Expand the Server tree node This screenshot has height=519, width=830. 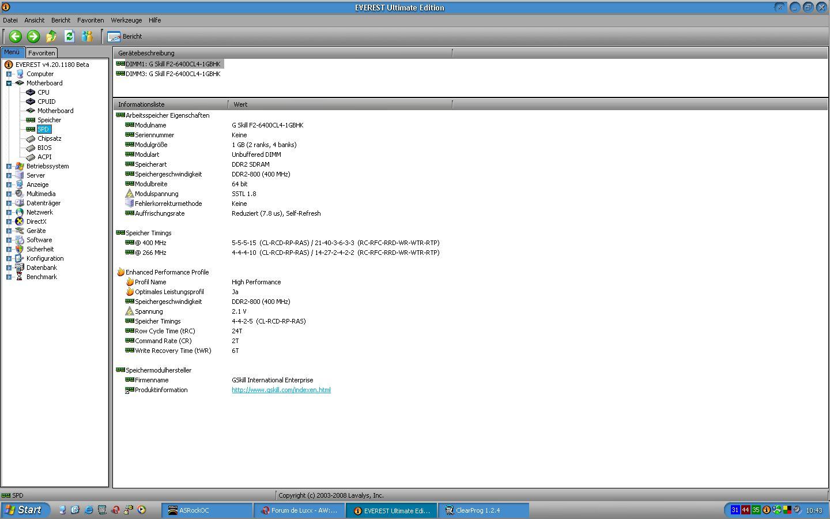coord(9,175)
